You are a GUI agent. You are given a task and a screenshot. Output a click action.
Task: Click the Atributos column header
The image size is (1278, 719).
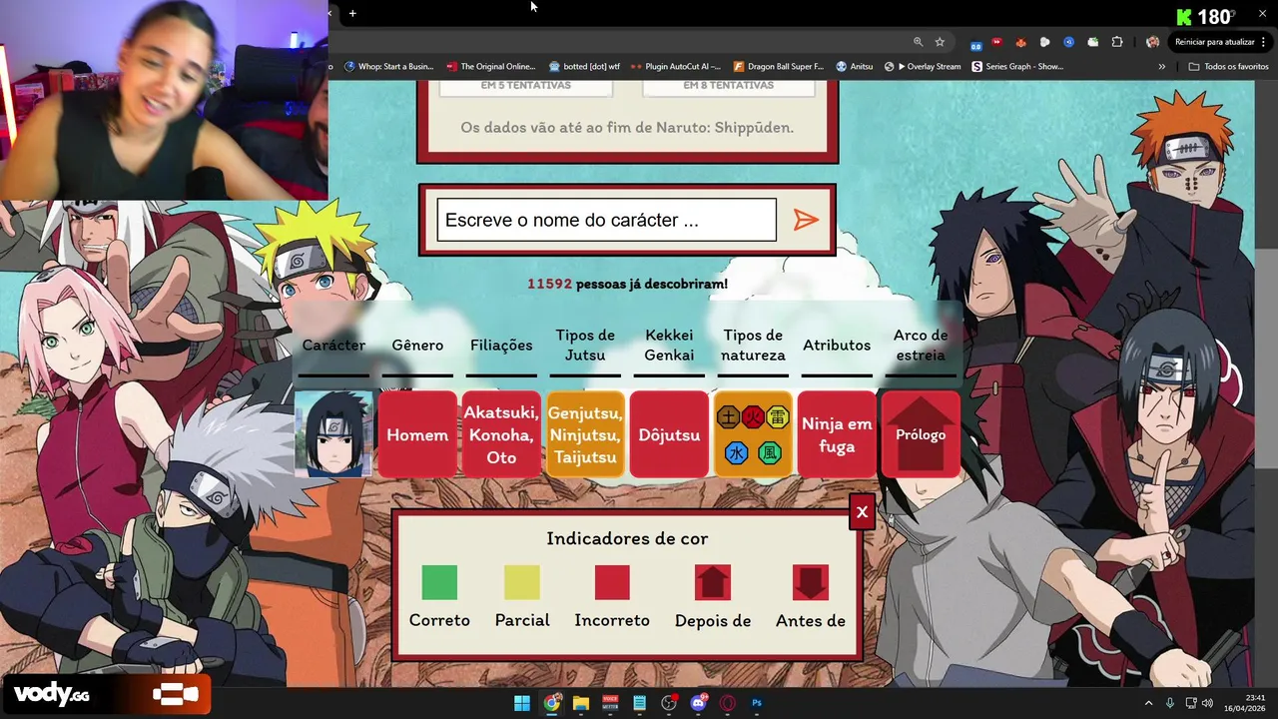pyautogui.click(x=837, y=345)
